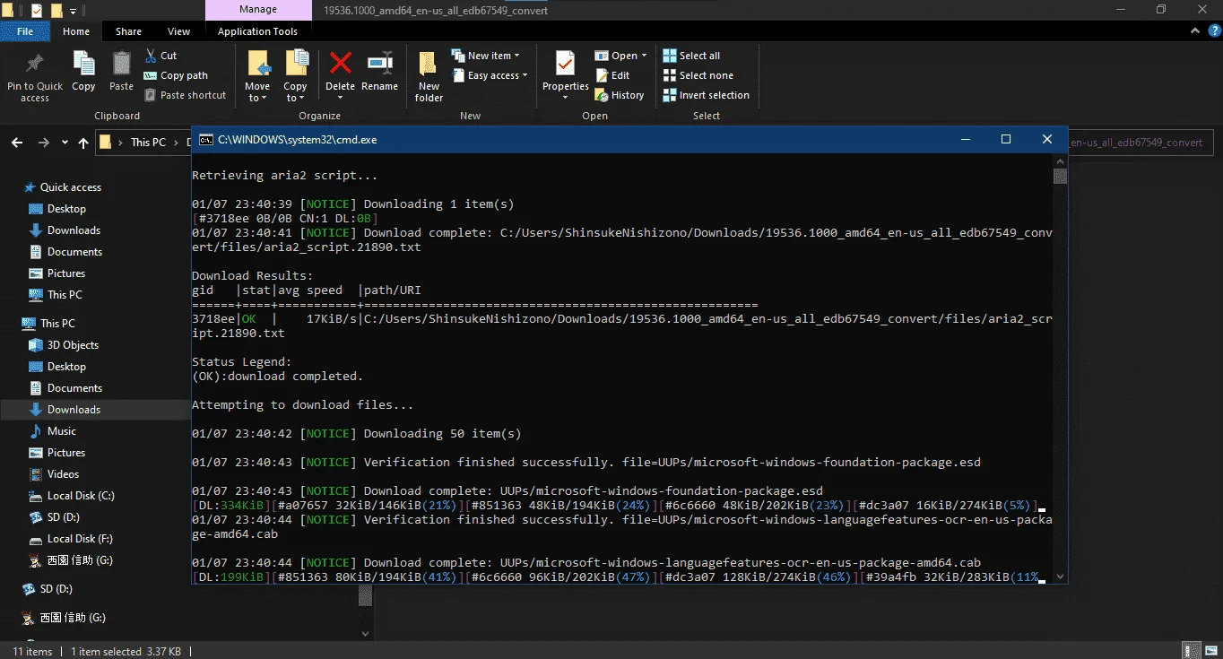Click the New folder icon in the title bar quick toolbar

[x=56, y=11]
